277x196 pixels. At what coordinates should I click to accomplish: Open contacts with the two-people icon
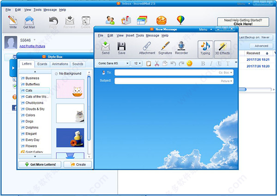(x=110, y=20)
